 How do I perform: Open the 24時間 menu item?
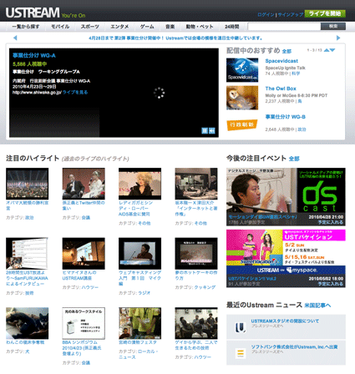point(232,27)
